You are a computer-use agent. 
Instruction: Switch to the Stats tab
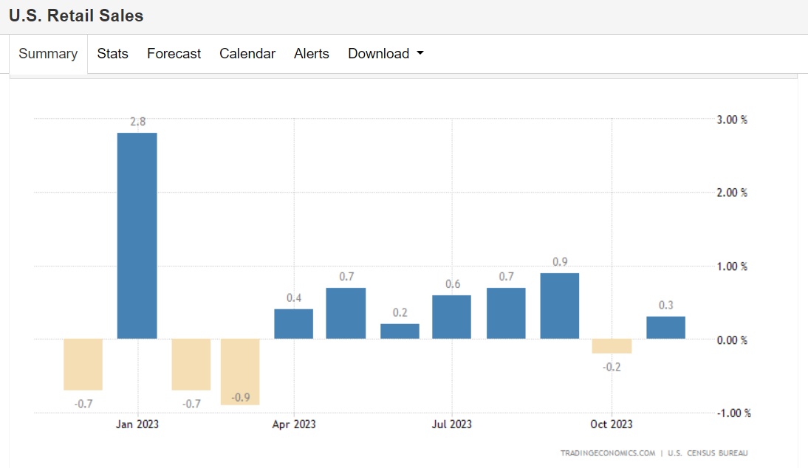coord(112,54)
